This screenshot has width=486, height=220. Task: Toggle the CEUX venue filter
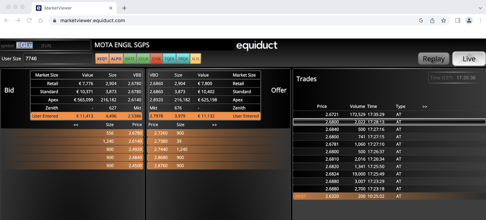tap(143, 59)
